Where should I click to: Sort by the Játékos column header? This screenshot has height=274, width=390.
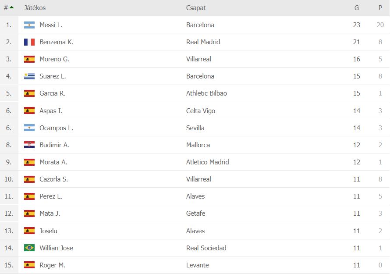point(35,8)
